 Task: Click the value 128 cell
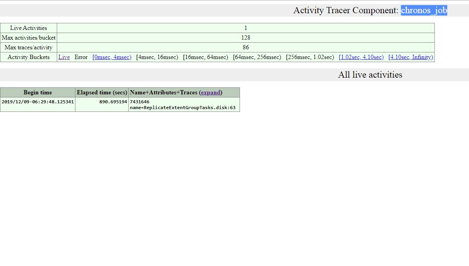pos(246,38)
